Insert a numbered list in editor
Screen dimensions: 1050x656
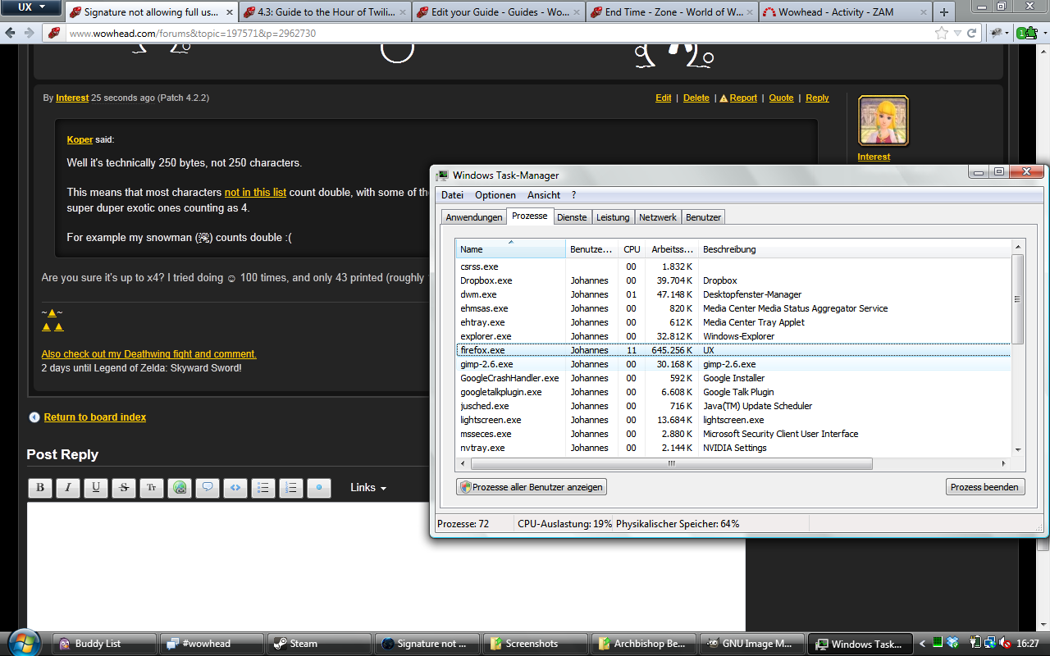coord(291,488)
